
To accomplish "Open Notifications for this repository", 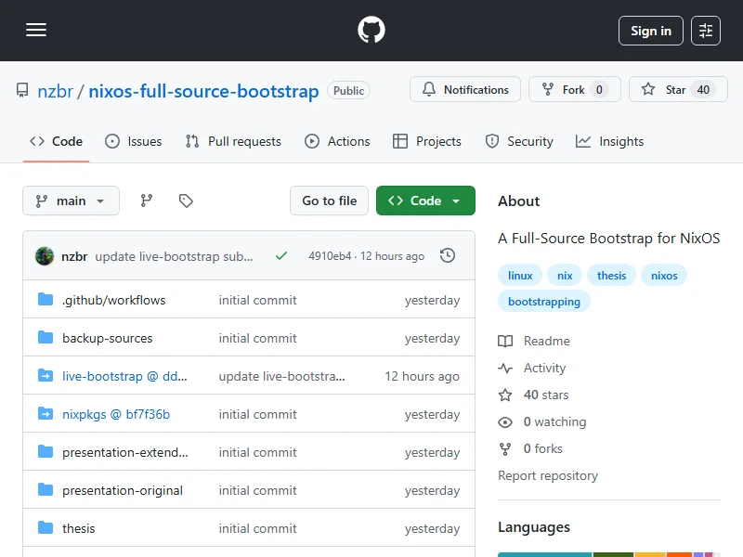I will tap(465, 90).
